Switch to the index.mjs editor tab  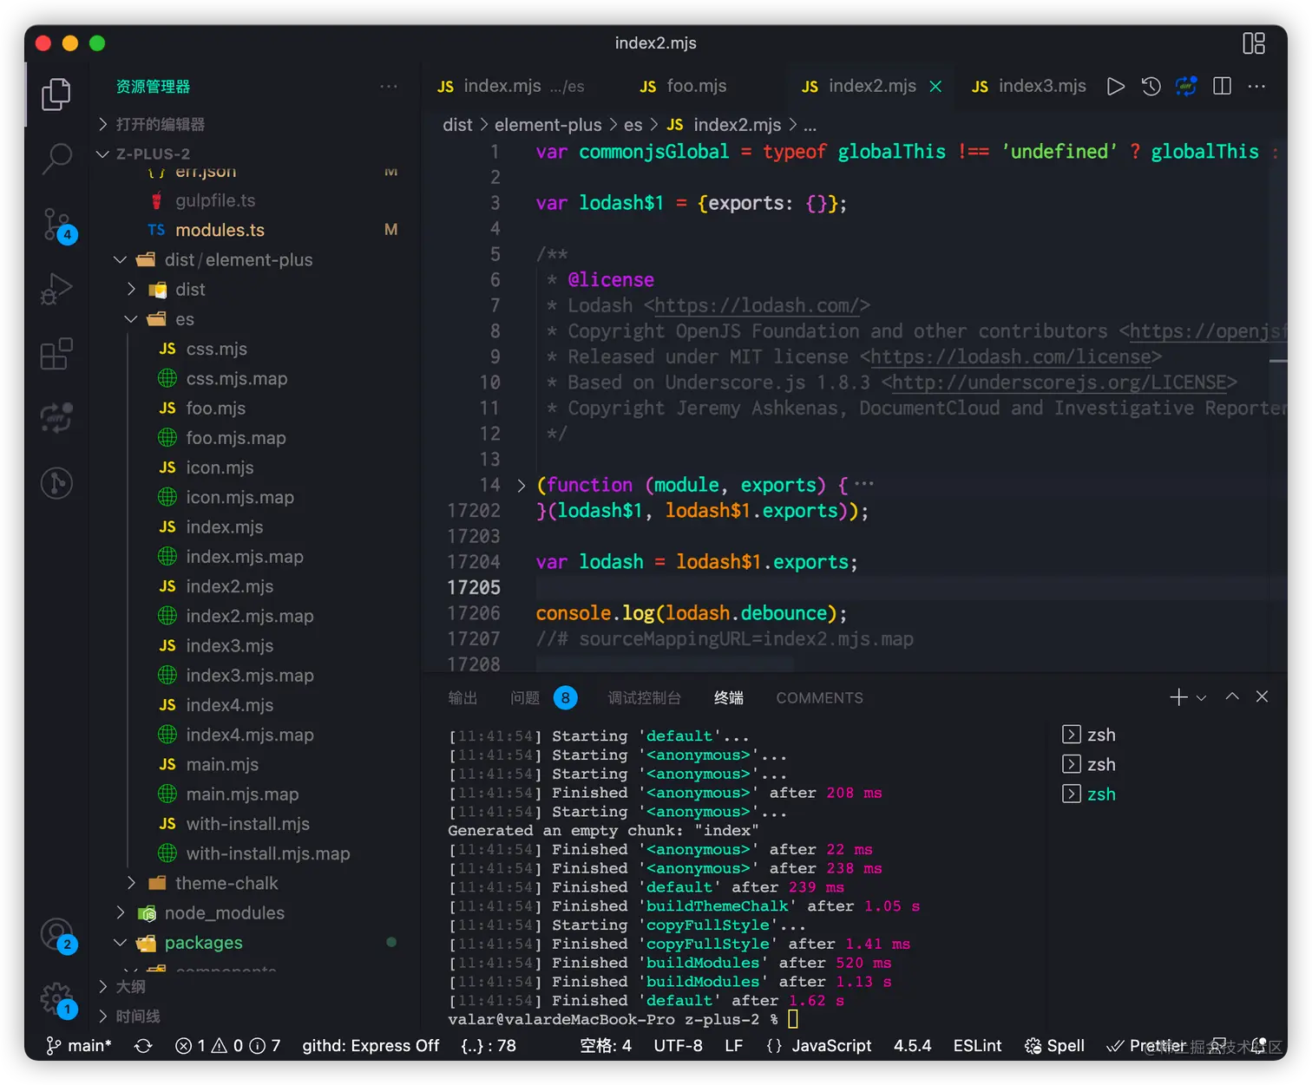pyautogui.click(x=510, y=86)
